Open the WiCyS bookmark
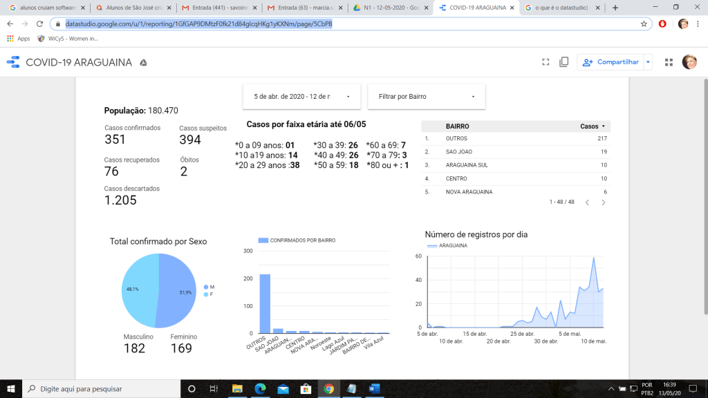This screenshot has height=398, width=708. click(x=68, y=39)
